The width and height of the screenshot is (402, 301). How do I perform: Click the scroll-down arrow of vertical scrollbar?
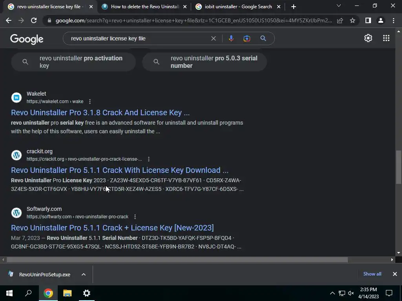click(398, 253)
